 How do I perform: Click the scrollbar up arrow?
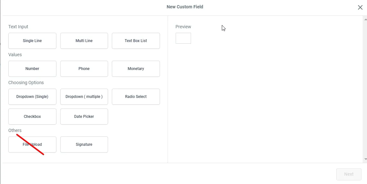pos(366,19)
